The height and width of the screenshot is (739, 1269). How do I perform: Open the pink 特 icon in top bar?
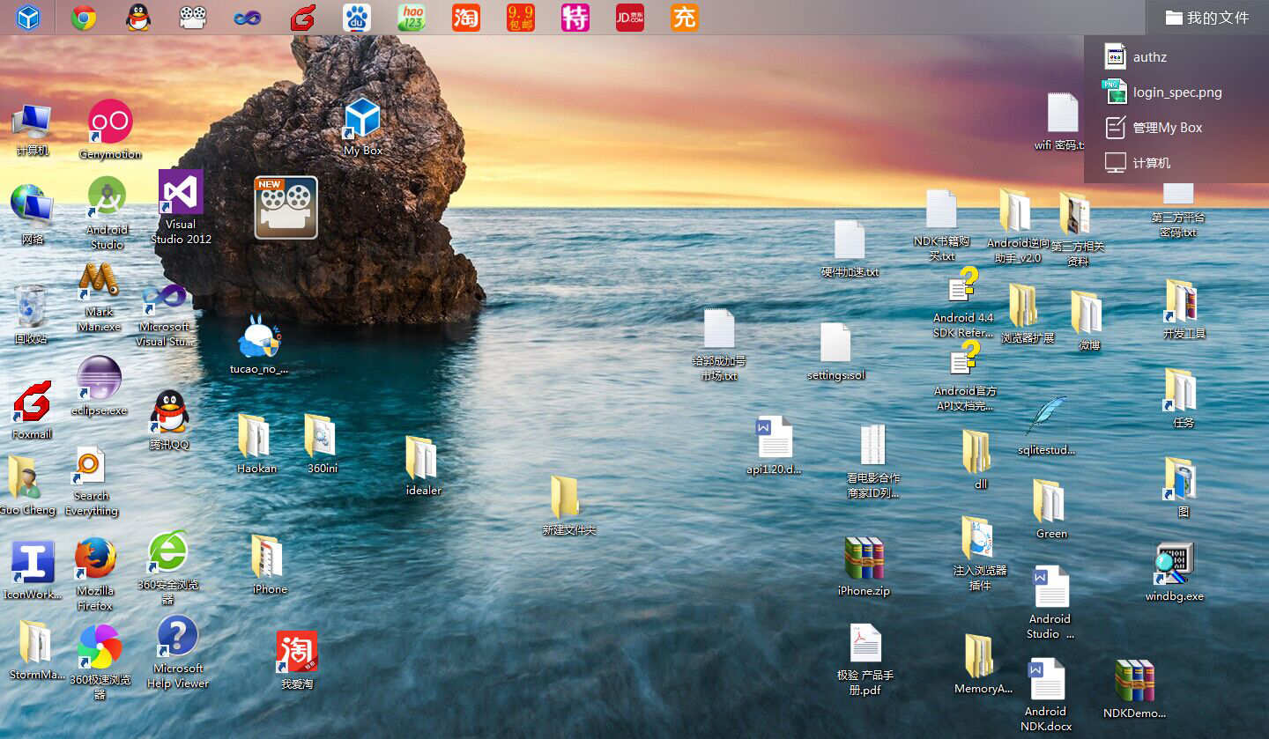[x=575, y=18]
